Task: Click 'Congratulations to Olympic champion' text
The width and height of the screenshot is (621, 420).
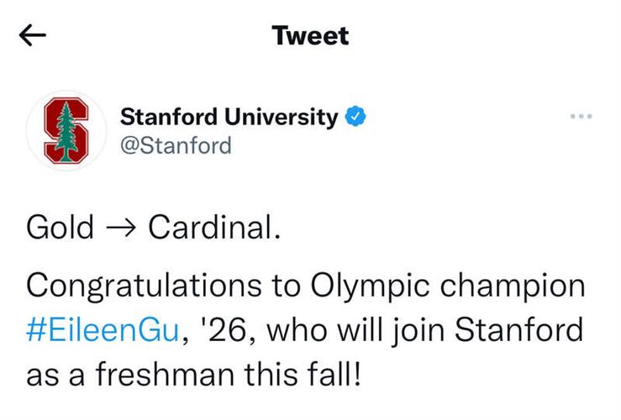Action: (305, 286)
